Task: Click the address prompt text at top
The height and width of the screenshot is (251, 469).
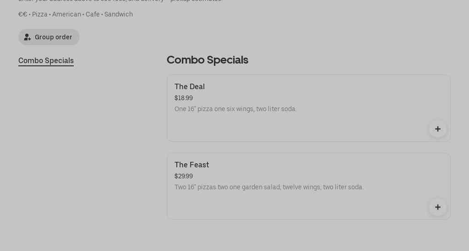Action: 120,1
